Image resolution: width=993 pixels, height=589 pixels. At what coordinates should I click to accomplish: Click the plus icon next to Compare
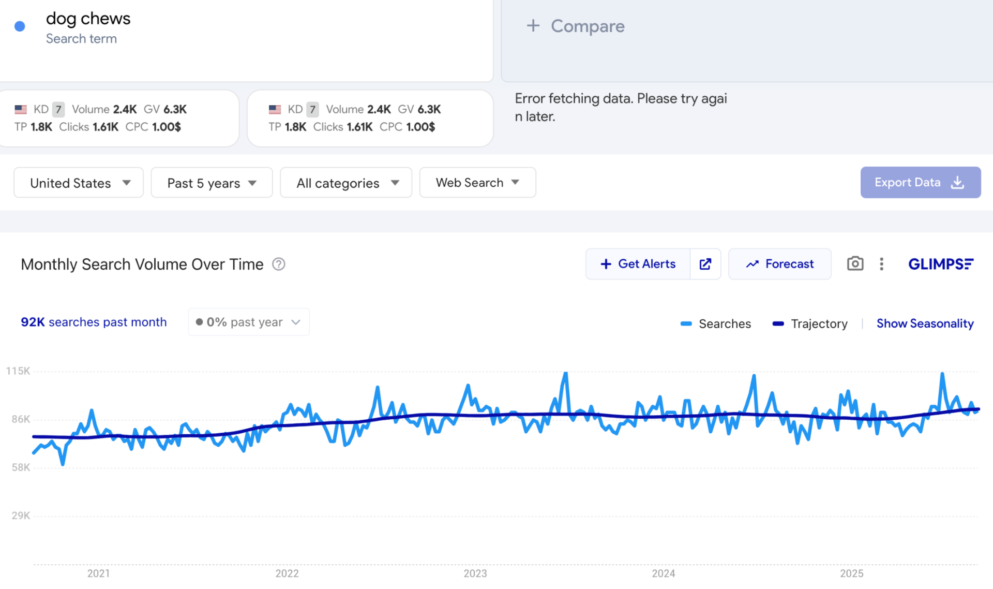[x=533, y=26]
